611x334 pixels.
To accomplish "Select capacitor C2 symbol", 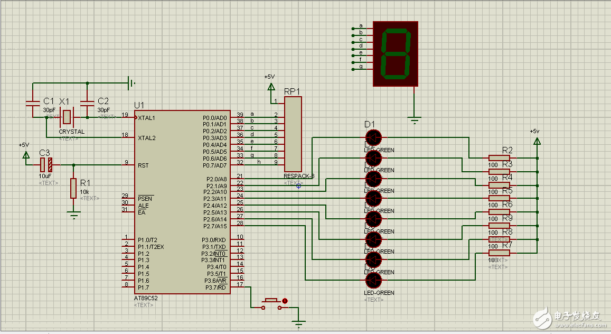I will point(87,103).
